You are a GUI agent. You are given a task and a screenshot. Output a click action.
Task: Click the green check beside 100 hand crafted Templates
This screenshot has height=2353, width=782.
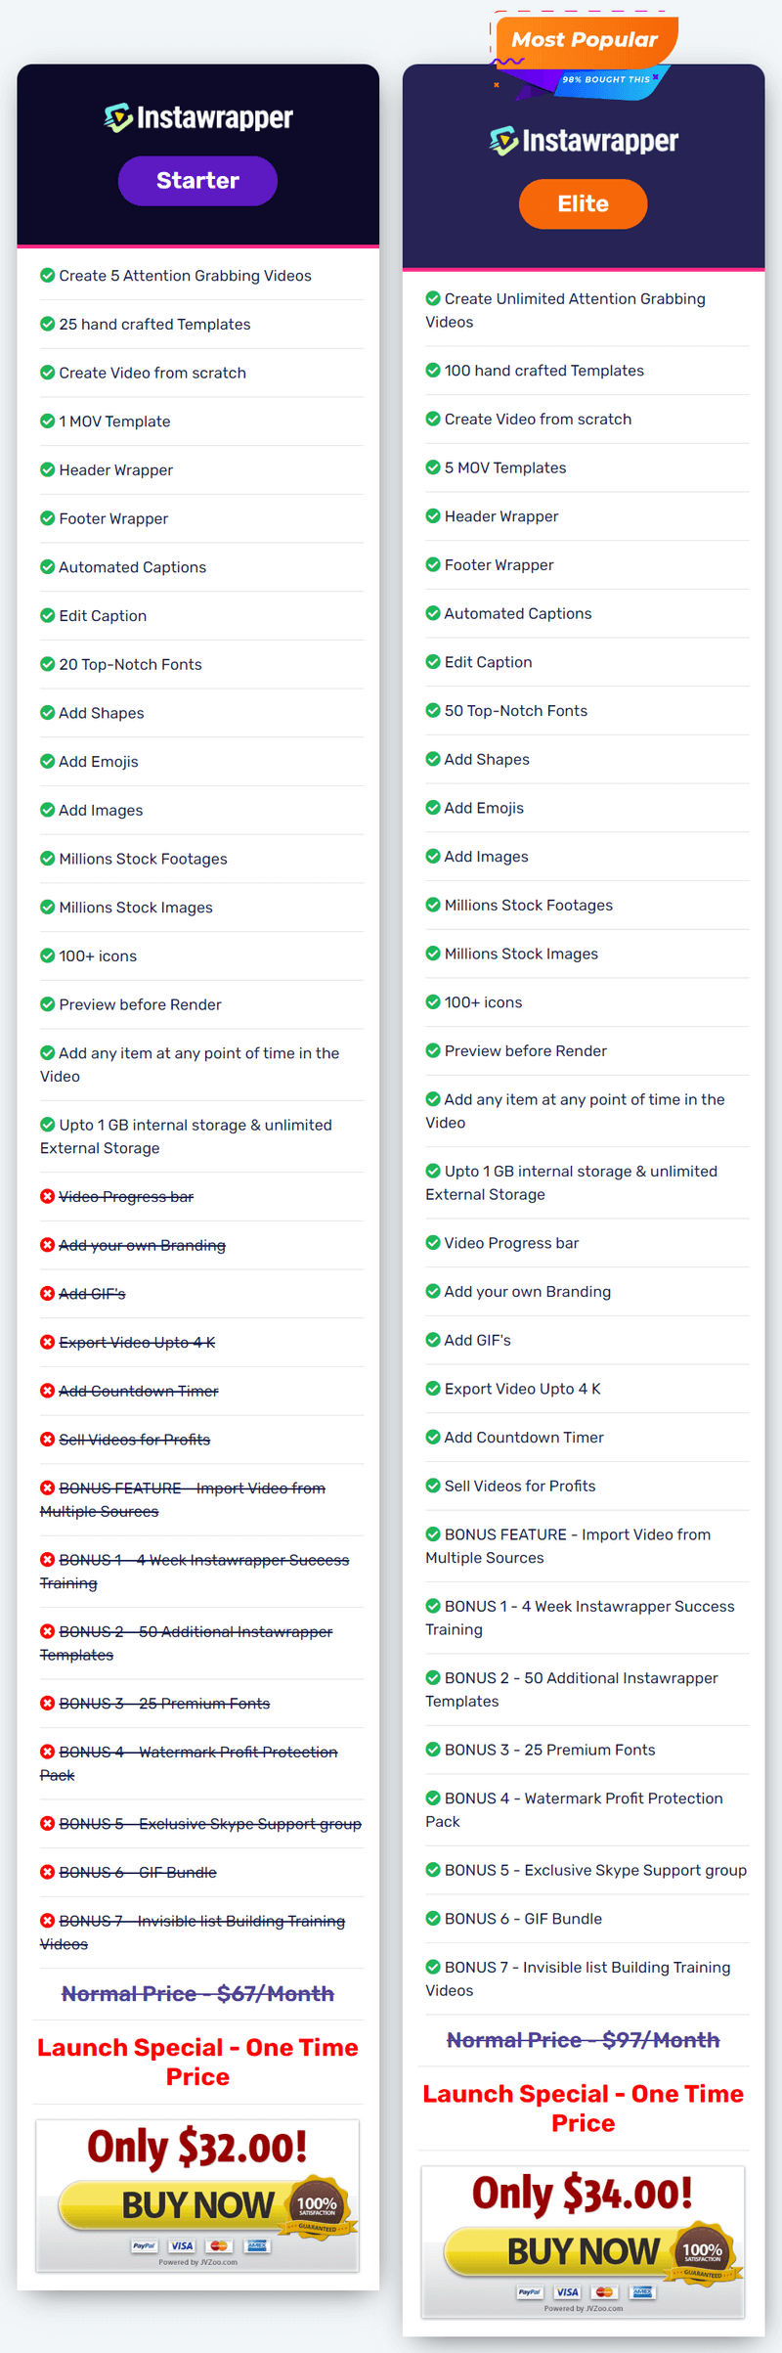432,370
